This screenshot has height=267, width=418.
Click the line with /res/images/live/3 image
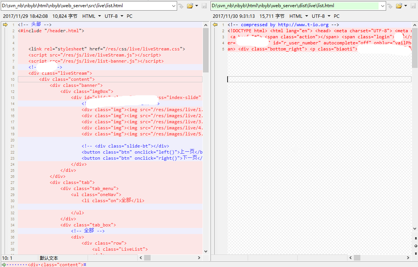pyautogui.click(x=142, y=122)
